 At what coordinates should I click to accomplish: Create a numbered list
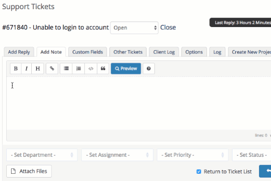[78, 69]
